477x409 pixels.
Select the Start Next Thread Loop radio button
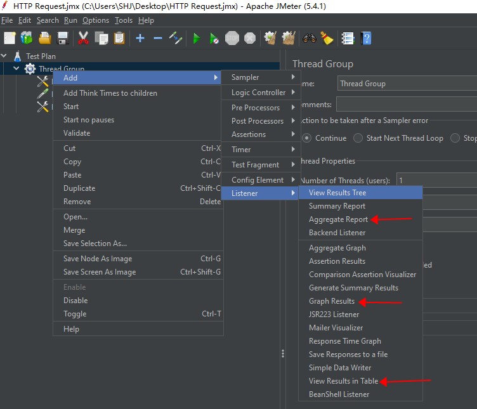click(358, 138)
